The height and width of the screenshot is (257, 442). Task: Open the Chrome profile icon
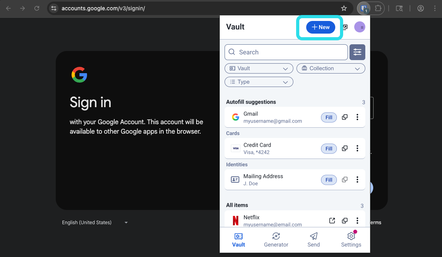421,8
